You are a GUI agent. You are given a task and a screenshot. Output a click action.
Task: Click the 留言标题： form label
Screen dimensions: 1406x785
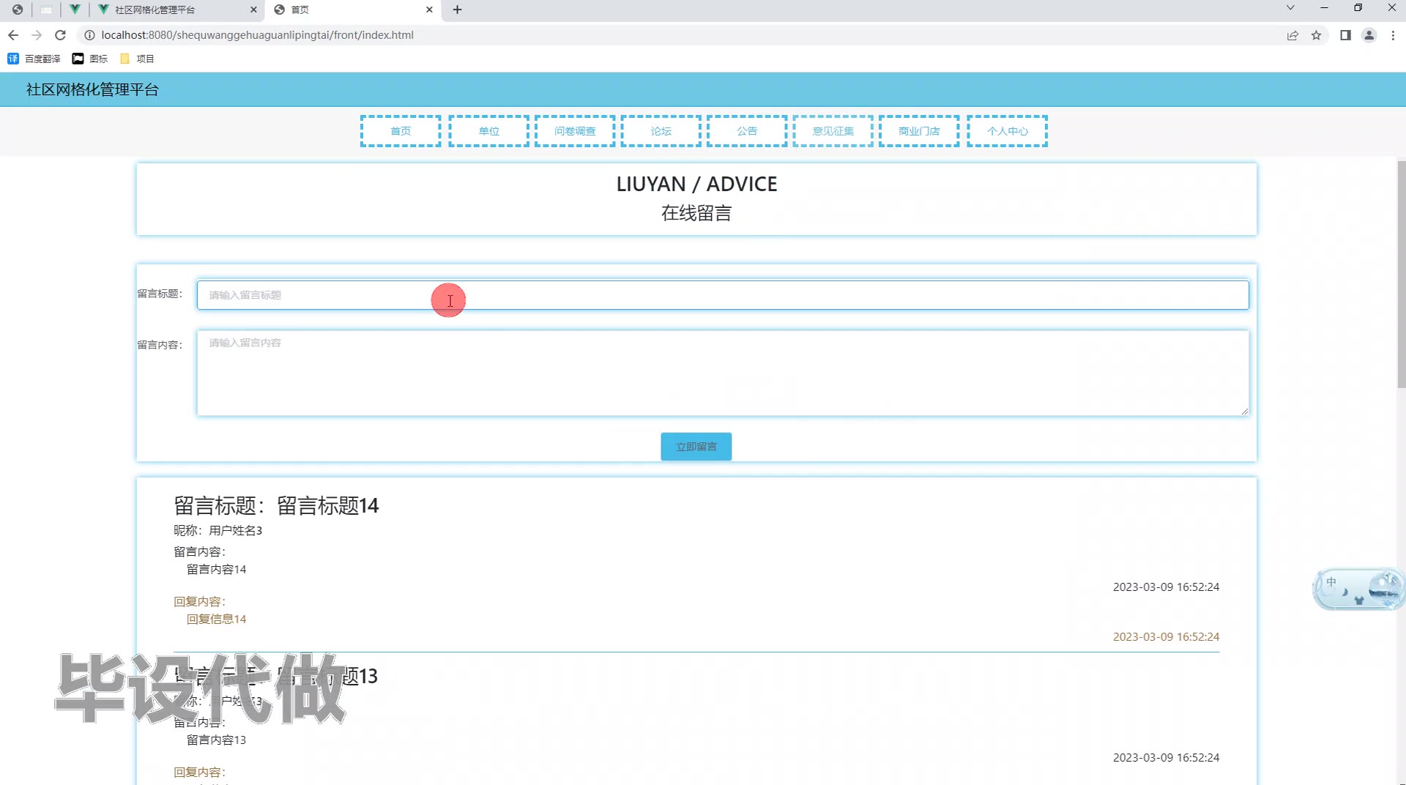click(x=160, y=294)
